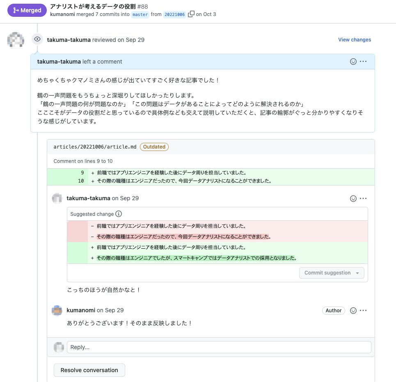Copy the 20221006 branch name icon
Image resolution: width=396 pixels, height=382 pixels.
click(191, 14)
